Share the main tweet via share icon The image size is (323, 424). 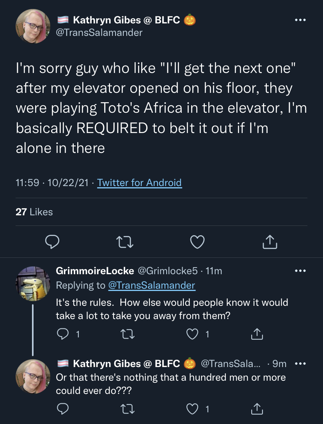[x=270, y=242]
